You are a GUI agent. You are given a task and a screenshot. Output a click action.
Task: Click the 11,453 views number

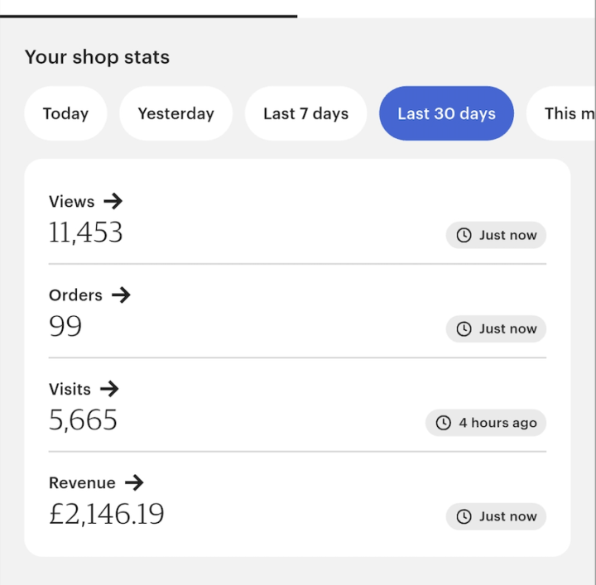click(86, 233)
